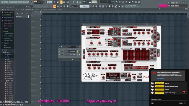189x106 pixels.
Task: Open the TOOLS menu
Action: pyautogui.click(x=24, y=2)
